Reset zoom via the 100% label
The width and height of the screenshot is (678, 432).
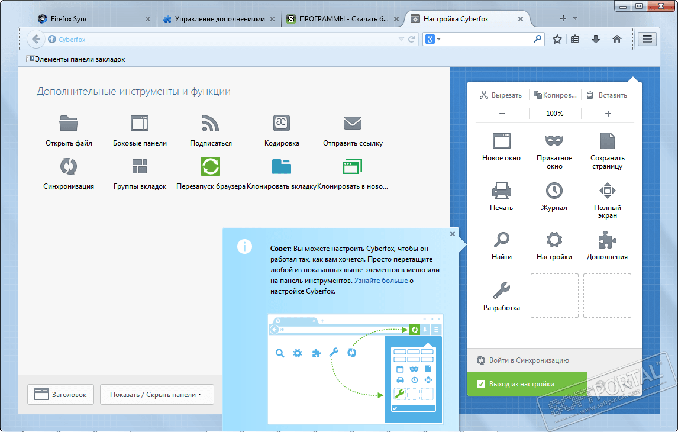pyautogui.click(x=555, y=114)
